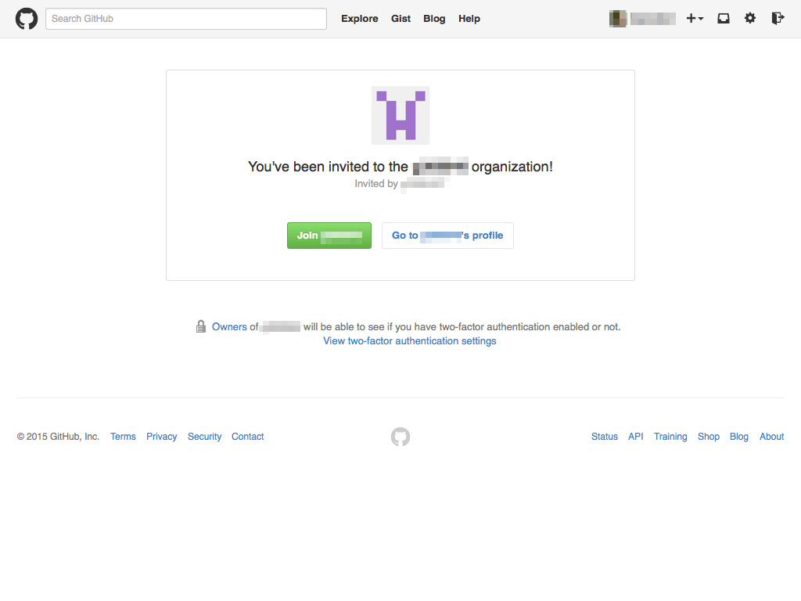Go to Gist in the header
801x601 pixels.
tap(400, 19)
